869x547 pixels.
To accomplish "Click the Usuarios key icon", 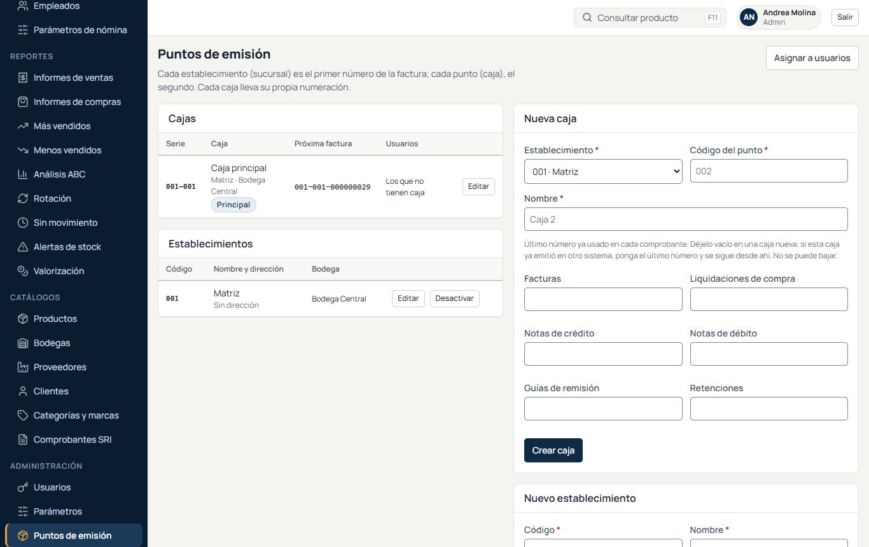I will pos(23,487).
